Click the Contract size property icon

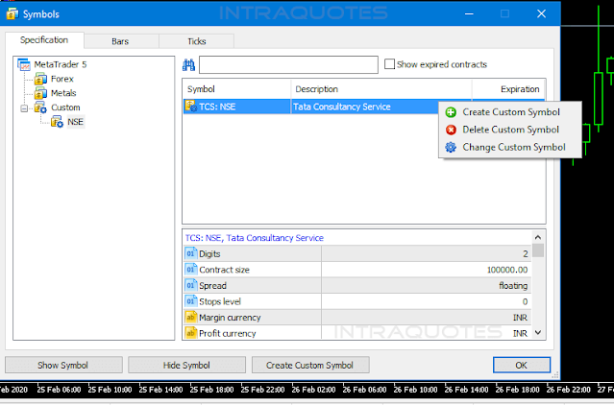(x=190, y=270)
